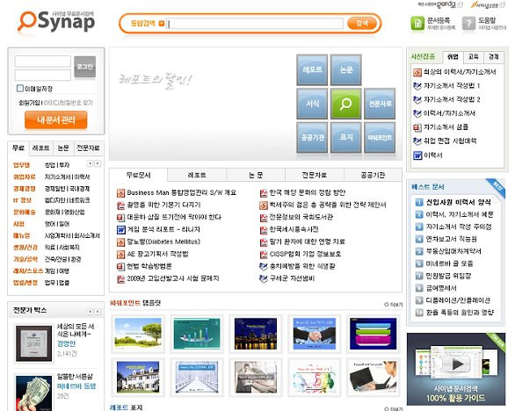
Task: Switch to 무료 tab in left category panel
Action: (x=18, y=148)
